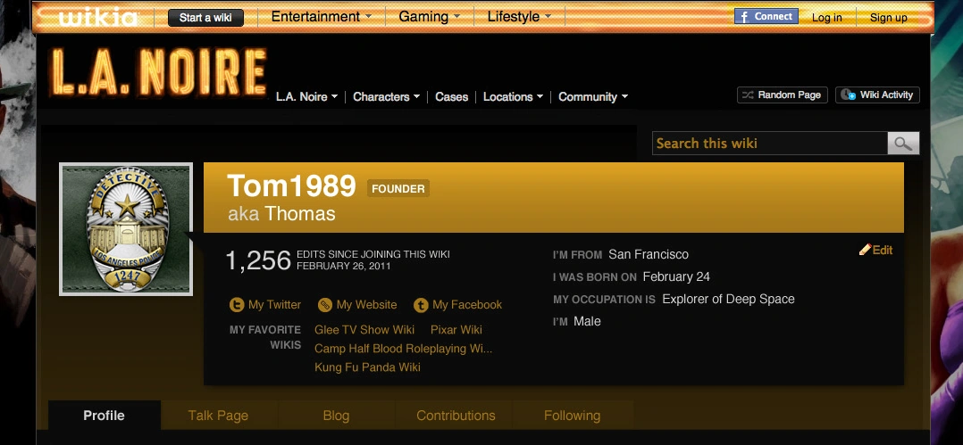Click the Search this wiki field
The width and height of the screenshot is (963, 445).
click(770, 144)
